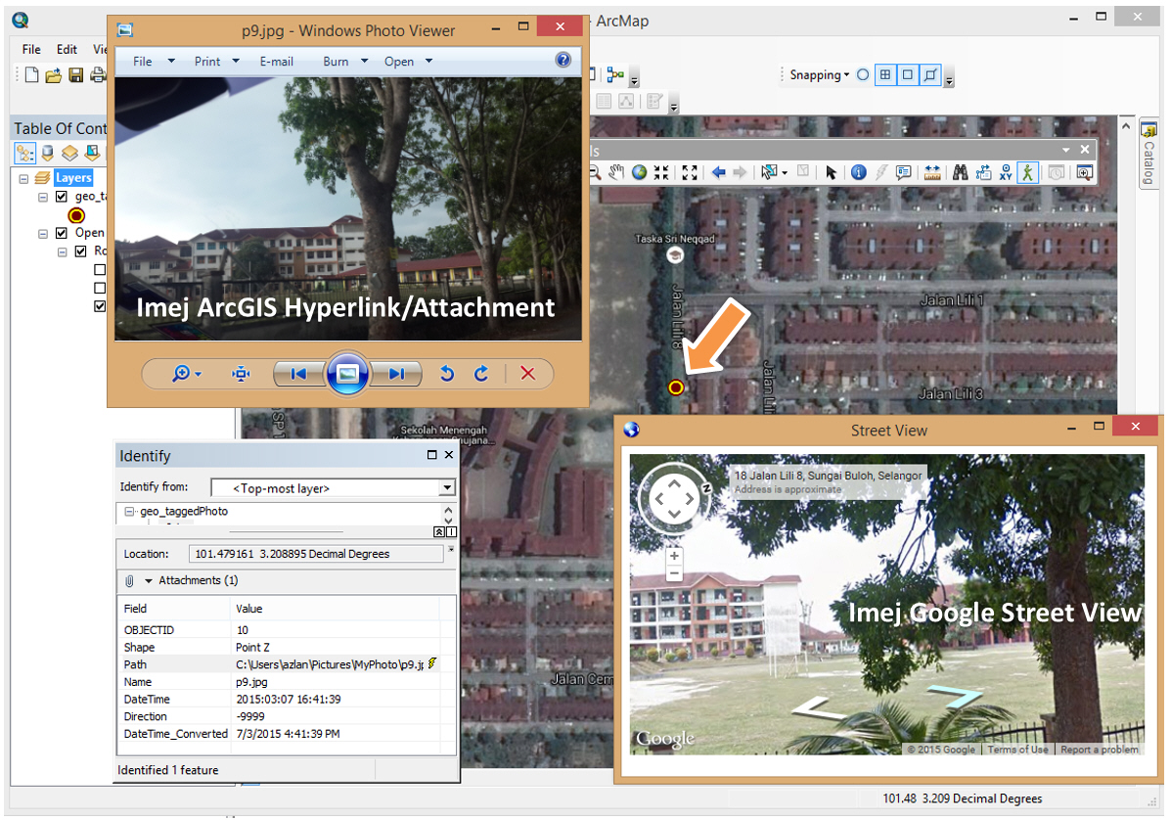1171x820 pixels.
Task: Uncheck the OpenLayers group layer checkbox
Action: click(x=62, y=233)
